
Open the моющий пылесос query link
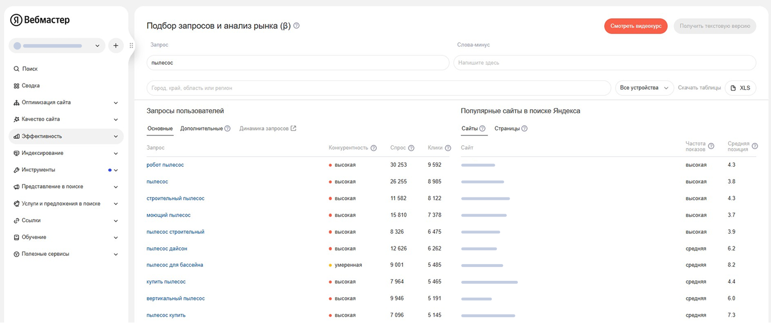click(x=168, y=215)
